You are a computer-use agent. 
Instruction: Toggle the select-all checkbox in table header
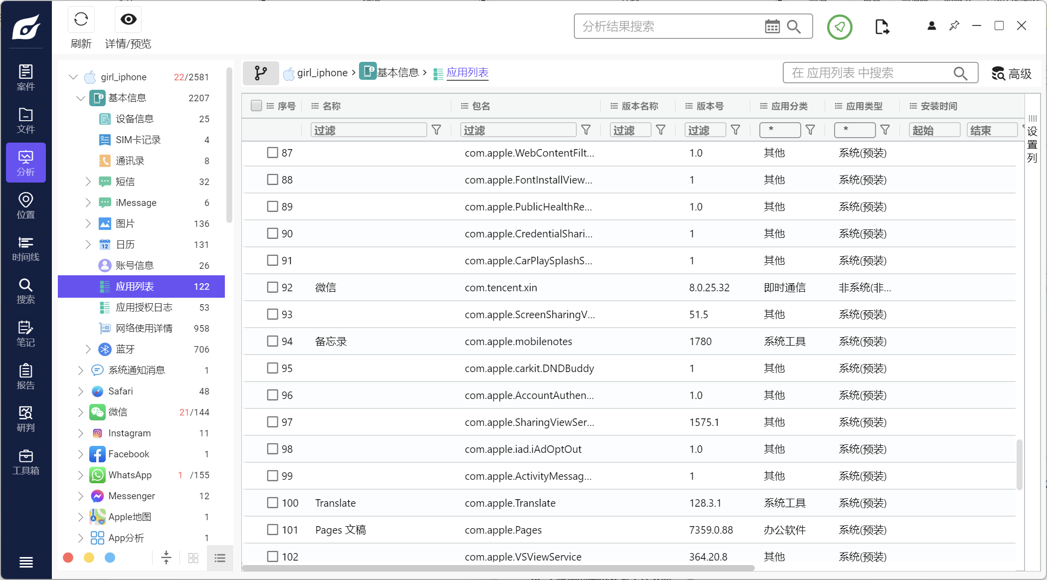(256, 106)
